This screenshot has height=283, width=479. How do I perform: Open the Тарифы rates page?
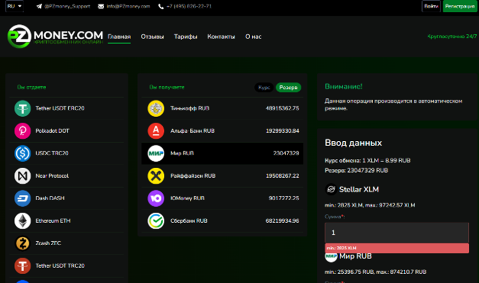coord(185,37)
